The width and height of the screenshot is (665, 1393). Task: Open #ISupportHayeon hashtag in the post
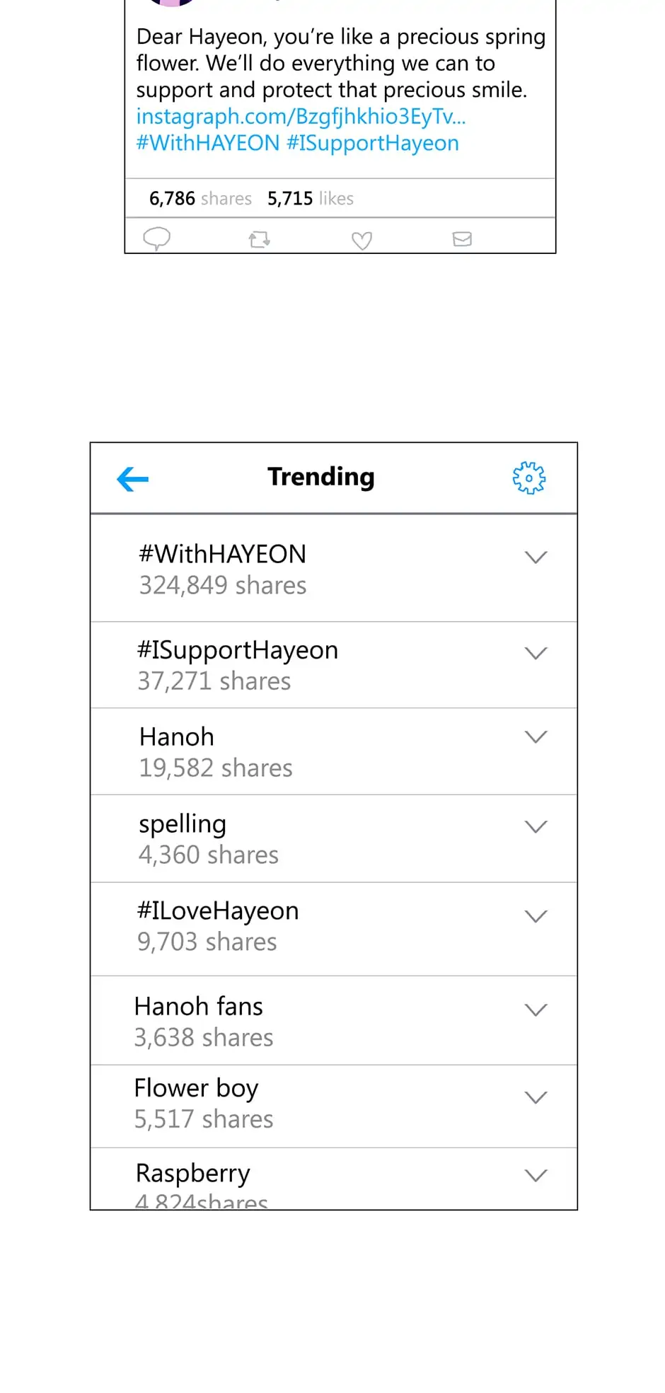(373, 144)
